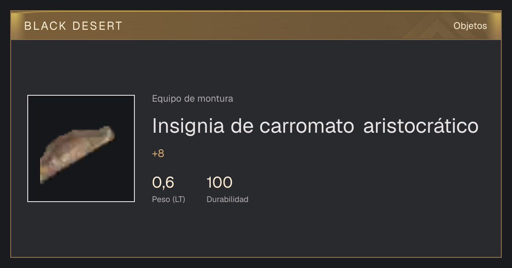
Task: Click the BLACK DESERT logo text
Action: point(73,26)
